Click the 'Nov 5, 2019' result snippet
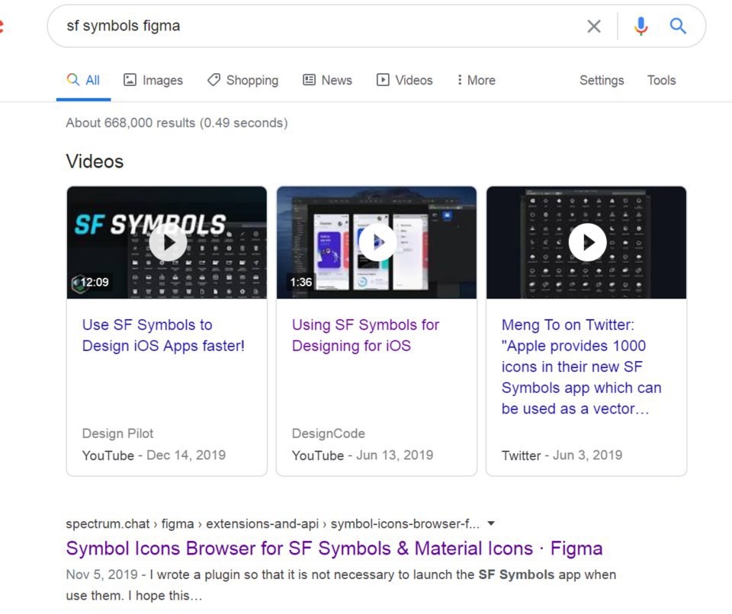The image size is (732, 614). click(x=341, y=584)
